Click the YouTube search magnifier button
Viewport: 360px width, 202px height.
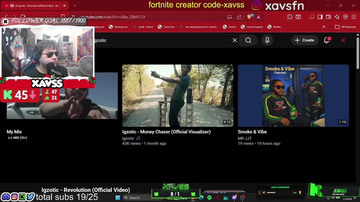pyautogui.click(x=248, y=40)
